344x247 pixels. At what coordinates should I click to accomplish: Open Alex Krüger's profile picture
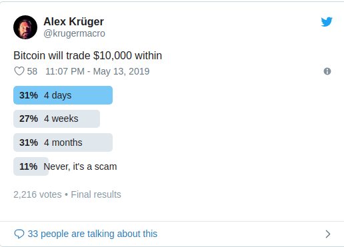[25, 27]
